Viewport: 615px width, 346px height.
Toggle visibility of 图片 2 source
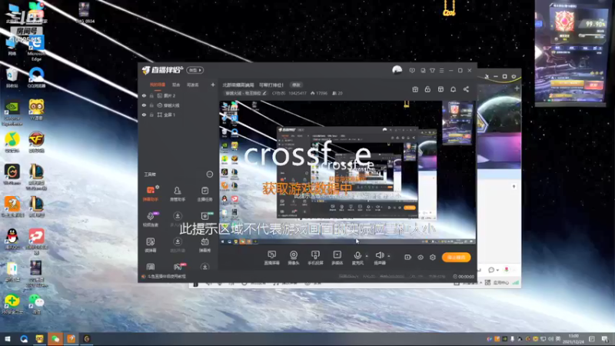click(144, 95)
